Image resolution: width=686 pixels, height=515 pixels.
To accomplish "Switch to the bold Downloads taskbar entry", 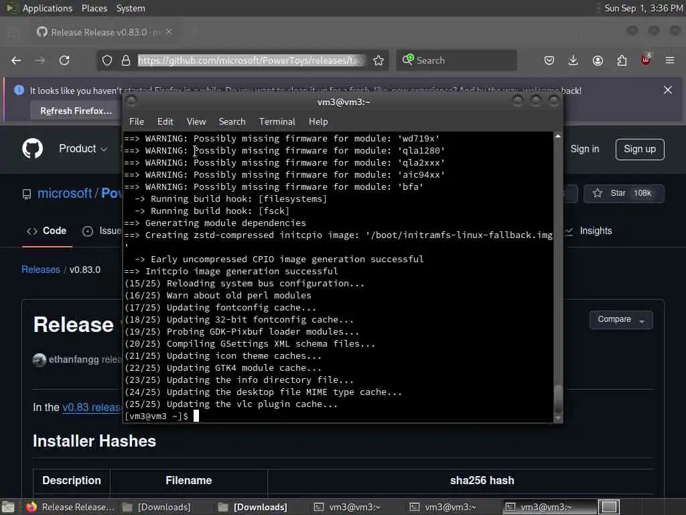I will coord(253,507).
